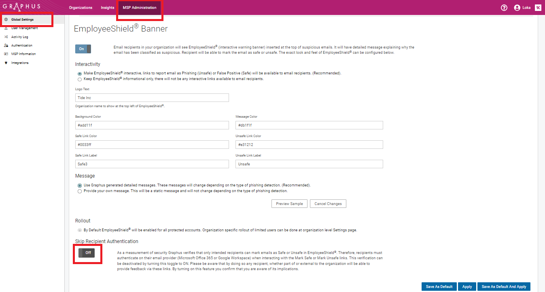Image resolution: width=545 pixels, height=292 pixels.
Task: Click the Authentication sidebar icon
Action: tap(6, 45)
